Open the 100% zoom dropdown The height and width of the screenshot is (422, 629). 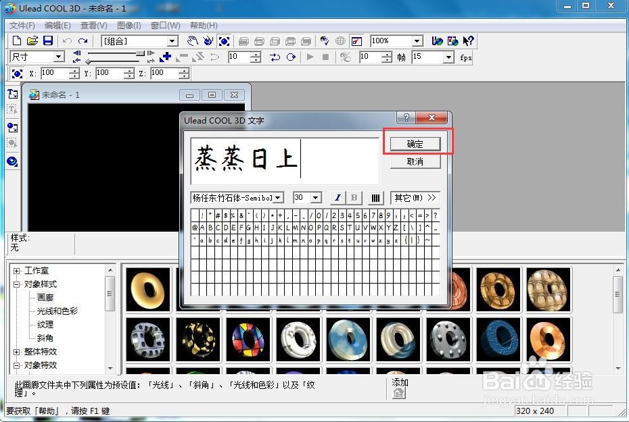pyautogui.click(x=417, y=41)
